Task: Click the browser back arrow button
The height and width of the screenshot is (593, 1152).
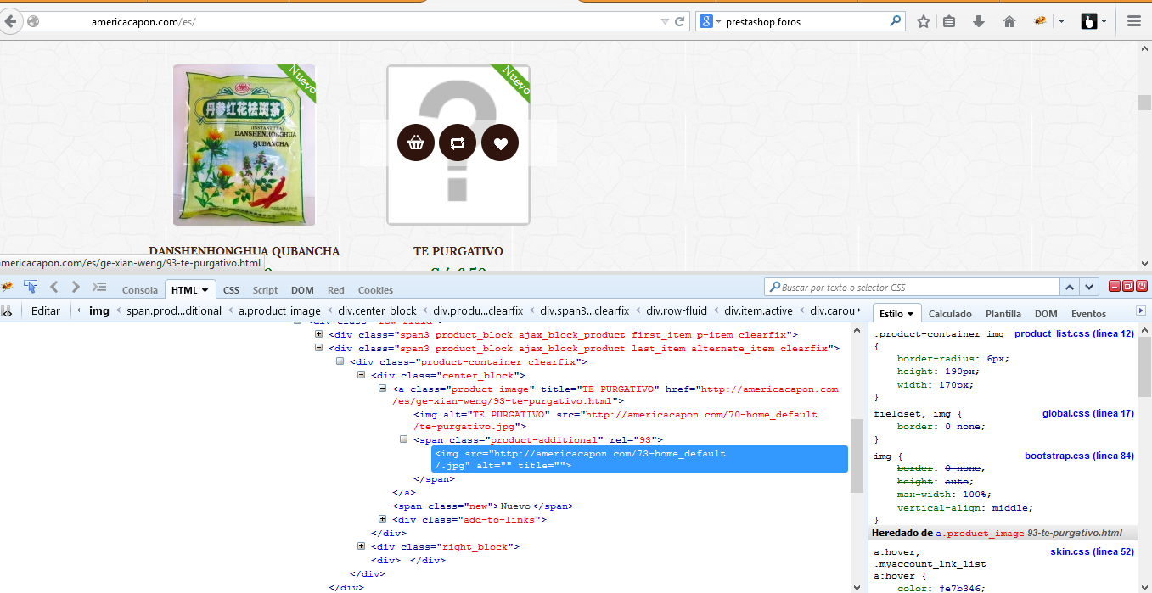Action: (x=10, y=21)
